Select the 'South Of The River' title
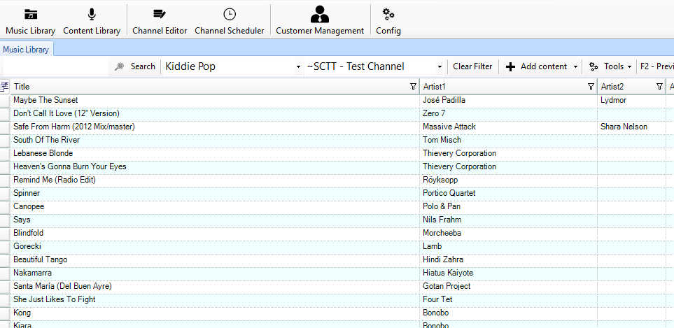This screenshot has height=328, width=674. click(x=46, y=140)
